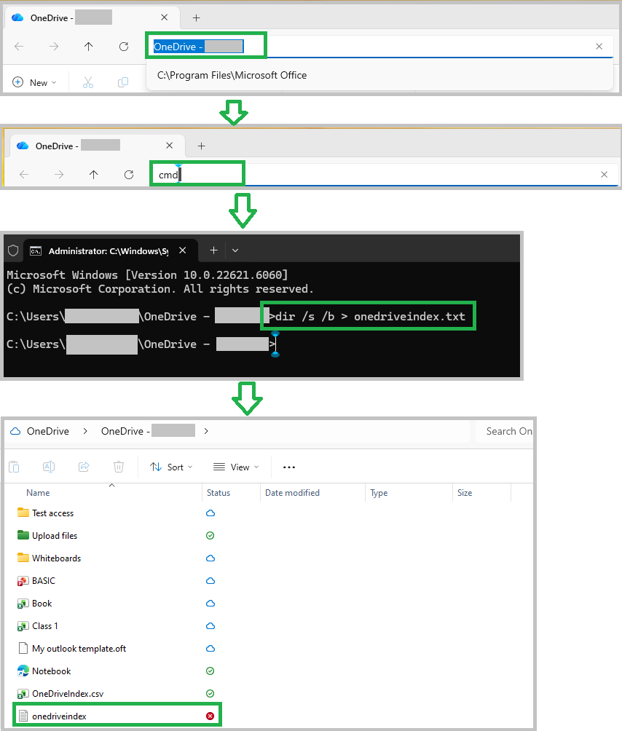622x731 pixels.
Task: Click the dir /s /b command line text
Action: coord(370,317)
